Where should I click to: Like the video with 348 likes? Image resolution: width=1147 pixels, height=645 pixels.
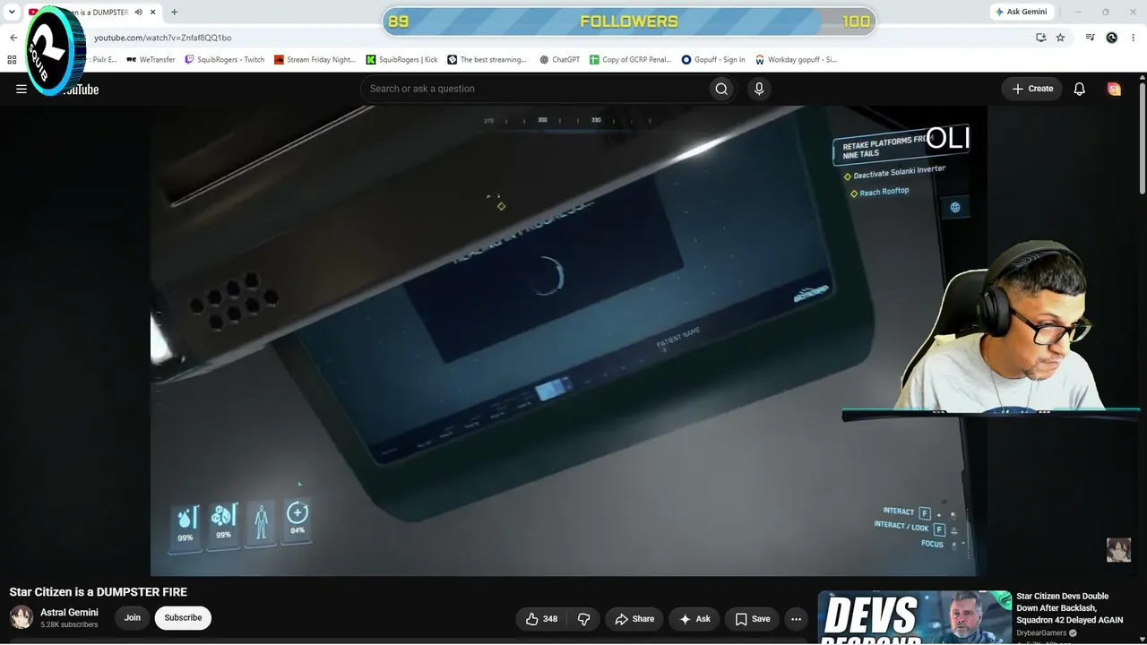click(541, 619)
